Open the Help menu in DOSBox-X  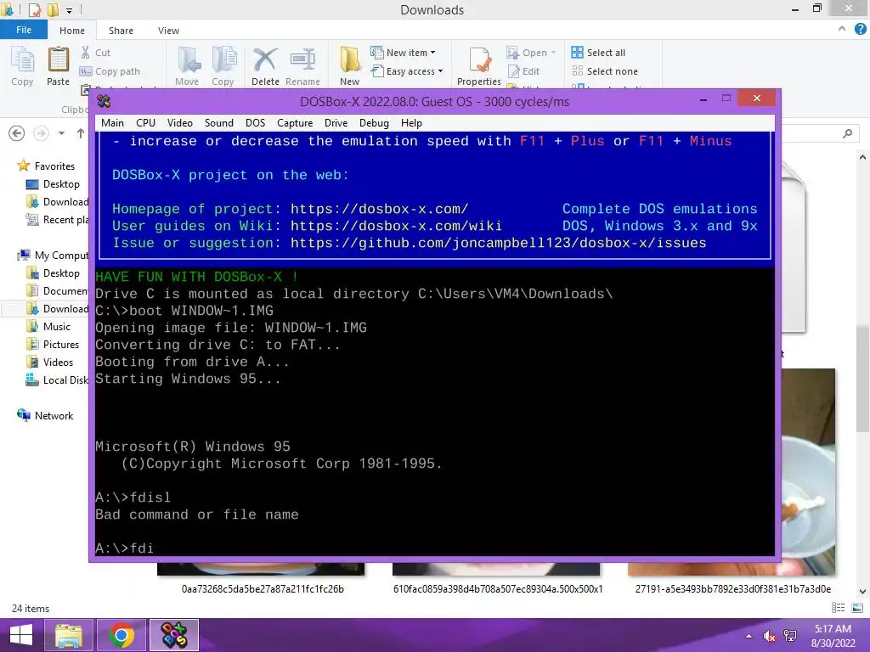pyautogui.click(x=411, y=123)
